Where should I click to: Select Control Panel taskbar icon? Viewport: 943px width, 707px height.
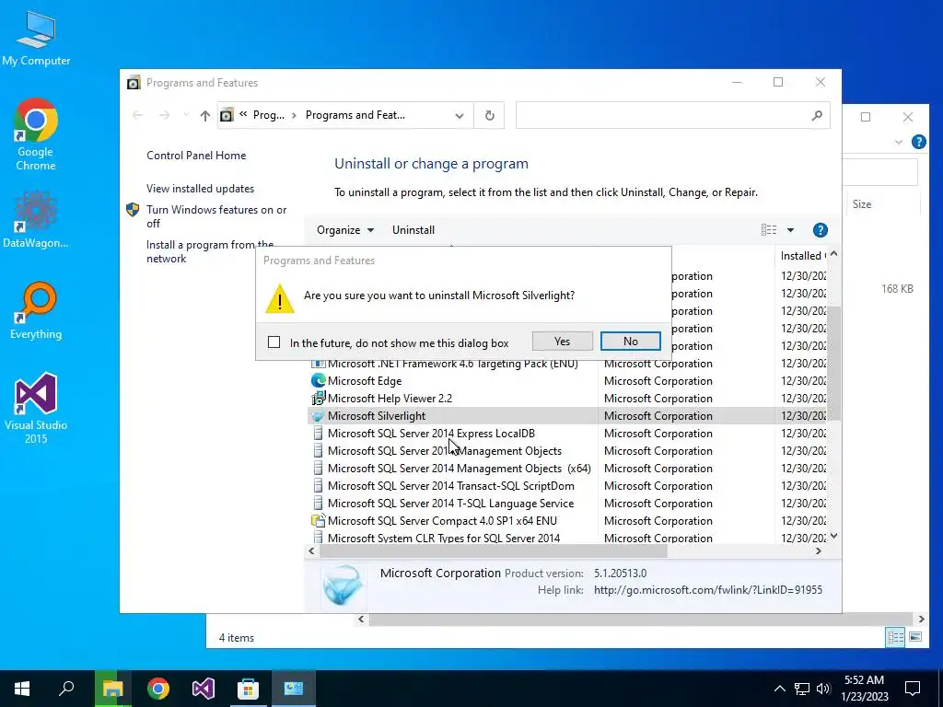coord(294,689)
